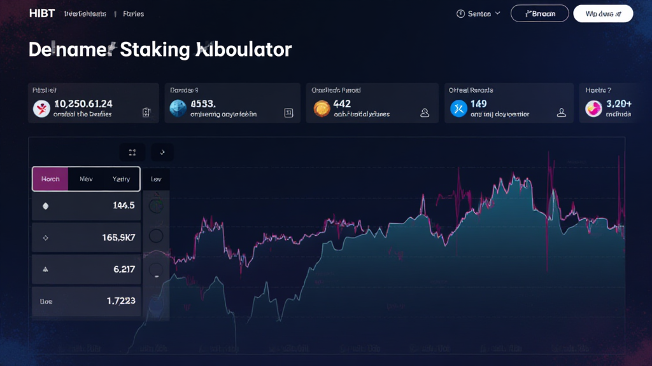Click the white Wip dure button
652x366 pixels.
tap(602, 13)
